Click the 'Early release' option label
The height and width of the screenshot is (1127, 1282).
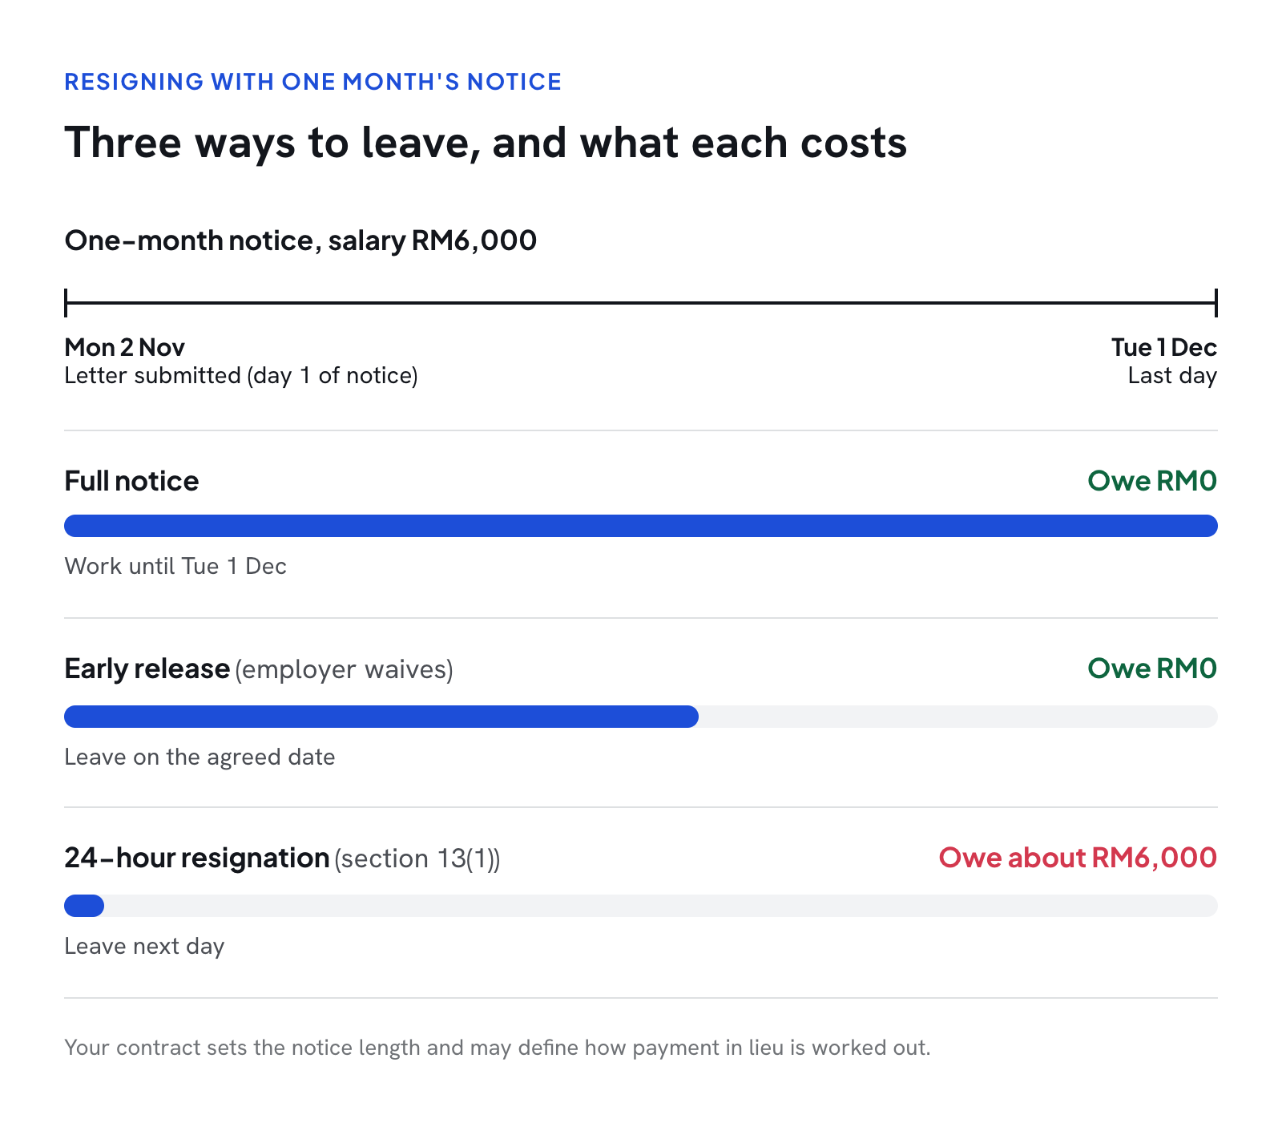[147, 669]
